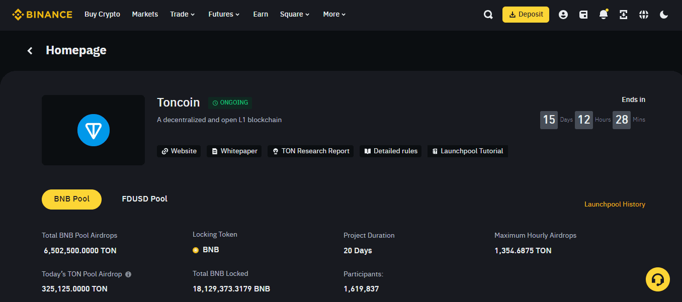Click the download app icon
Viewport: 682px width, 302px height.
coord(624,15)
